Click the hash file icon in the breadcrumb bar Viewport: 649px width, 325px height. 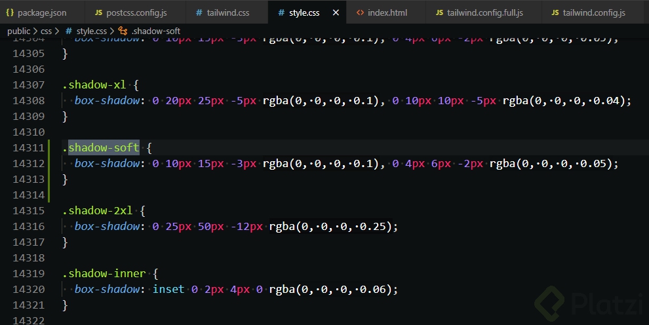tap(68, 31)
